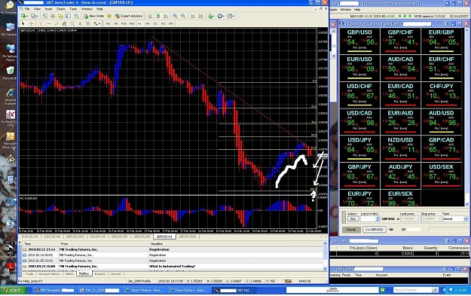
Task: Toggle the Terminal panel toolbar icon
Action: [x=69, y=16]
